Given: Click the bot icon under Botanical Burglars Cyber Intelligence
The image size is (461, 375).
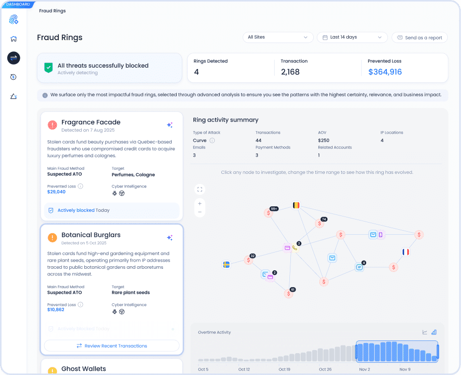Looking at the screenshot, I should [x=115, y=311].
